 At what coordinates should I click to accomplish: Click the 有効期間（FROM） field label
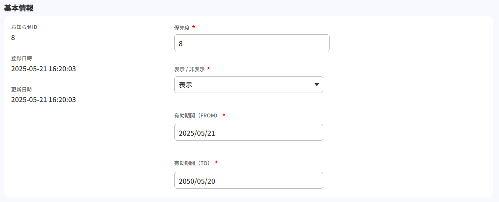click(x=196, y=115)
